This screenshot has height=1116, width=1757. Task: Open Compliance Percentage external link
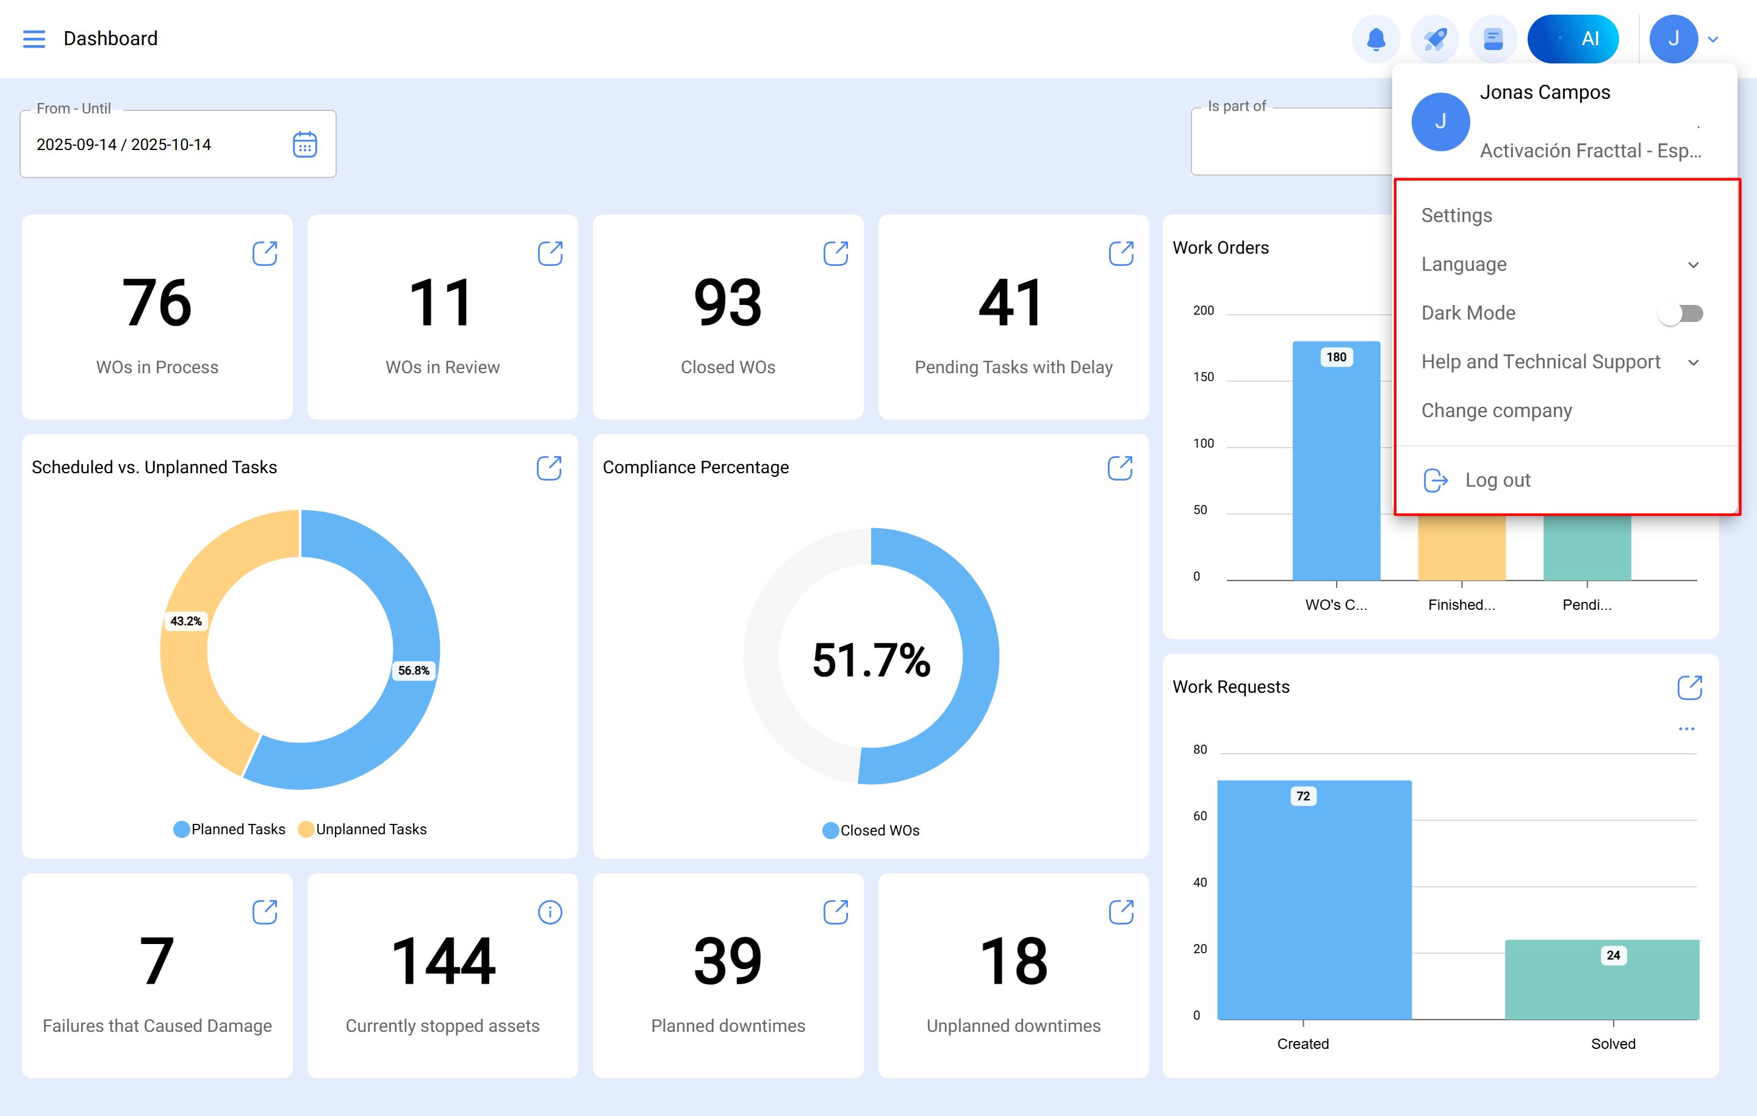(x=1121, y=468)
